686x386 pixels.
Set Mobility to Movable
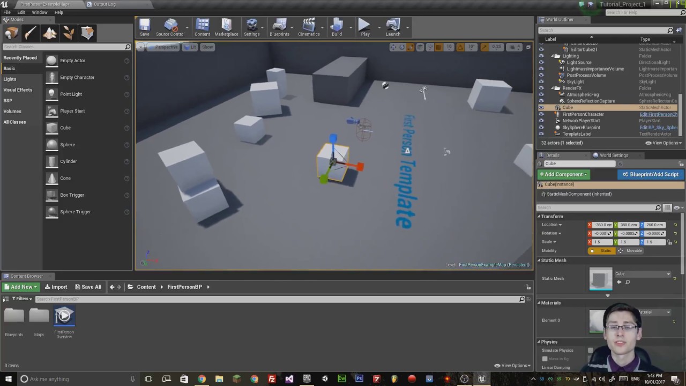coord(630,251)
